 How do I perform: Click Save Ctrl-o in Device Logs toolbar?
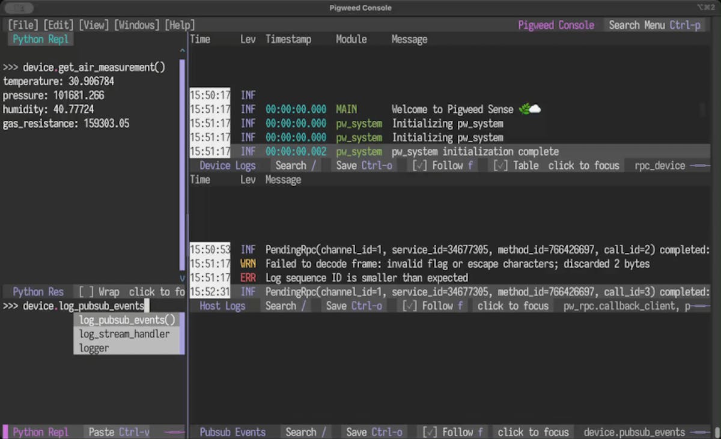(x=365, y=166)
